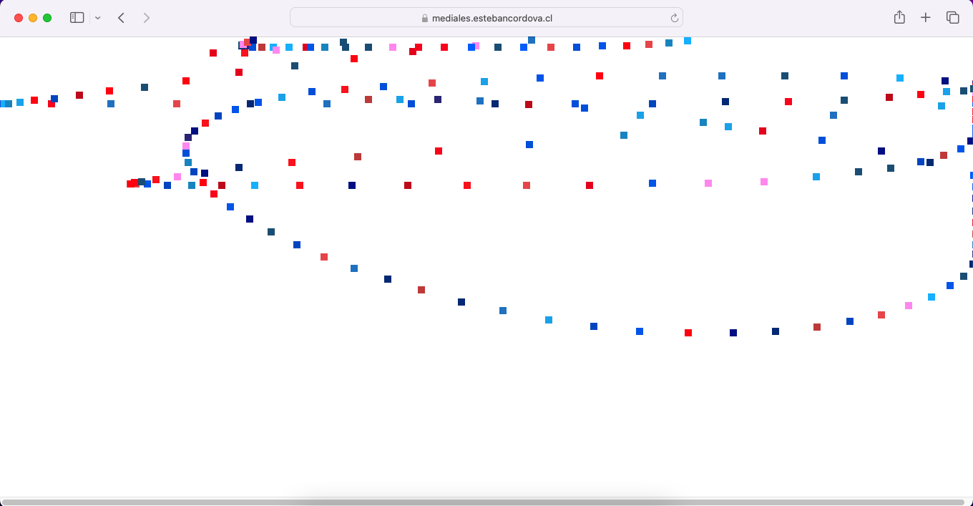The height and width of the screenshot is (506, 973).
Task: Click the light blue square at top row's right end
Action: coord(688,41)
